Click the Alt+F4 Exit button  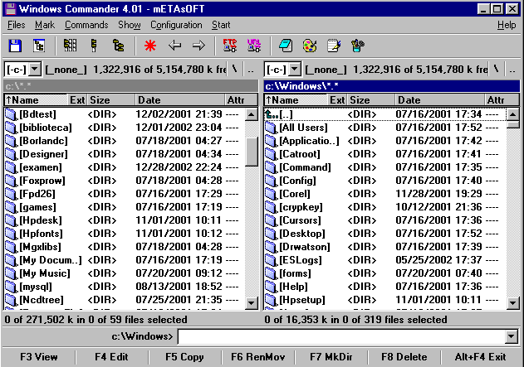click(x=481, y=357)
